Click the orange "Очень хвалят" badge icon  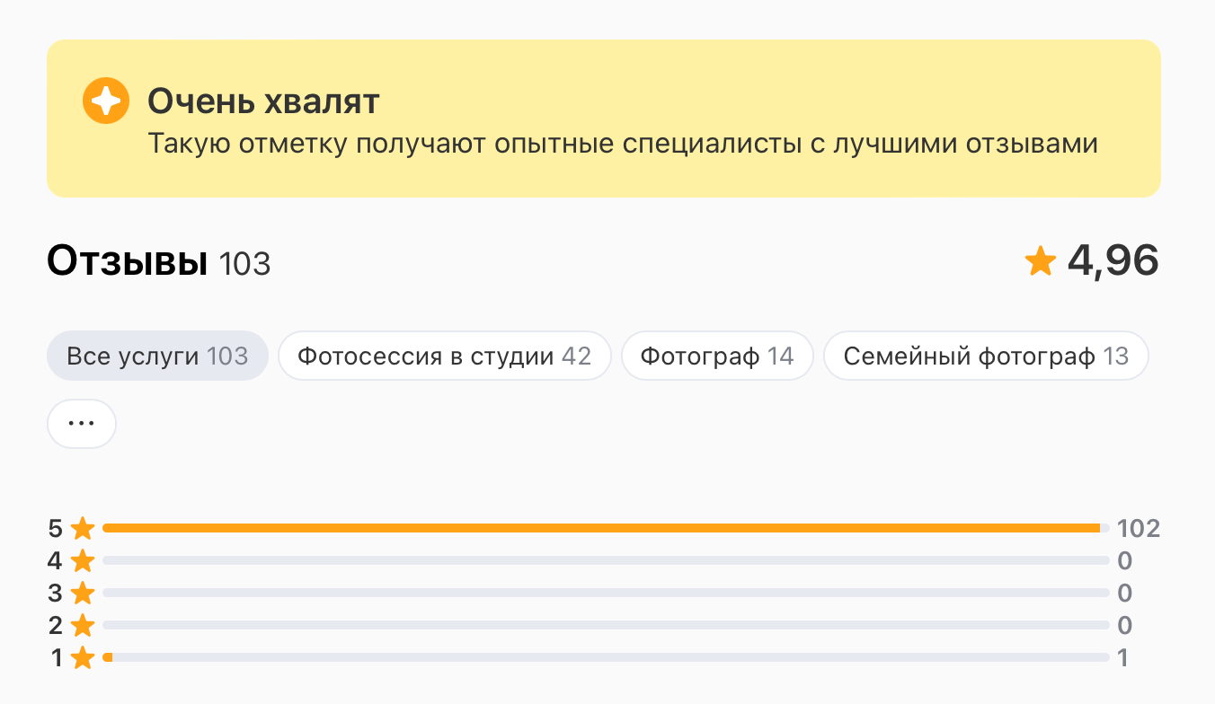(x=106, y=101)
